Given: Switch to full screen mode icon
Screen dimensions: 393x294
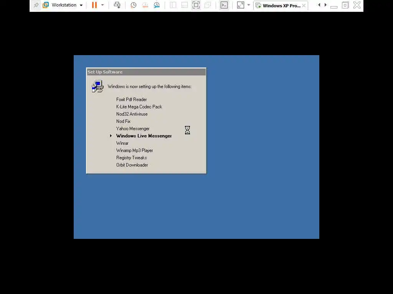Looking at the screenshot, I should point(196,5).
